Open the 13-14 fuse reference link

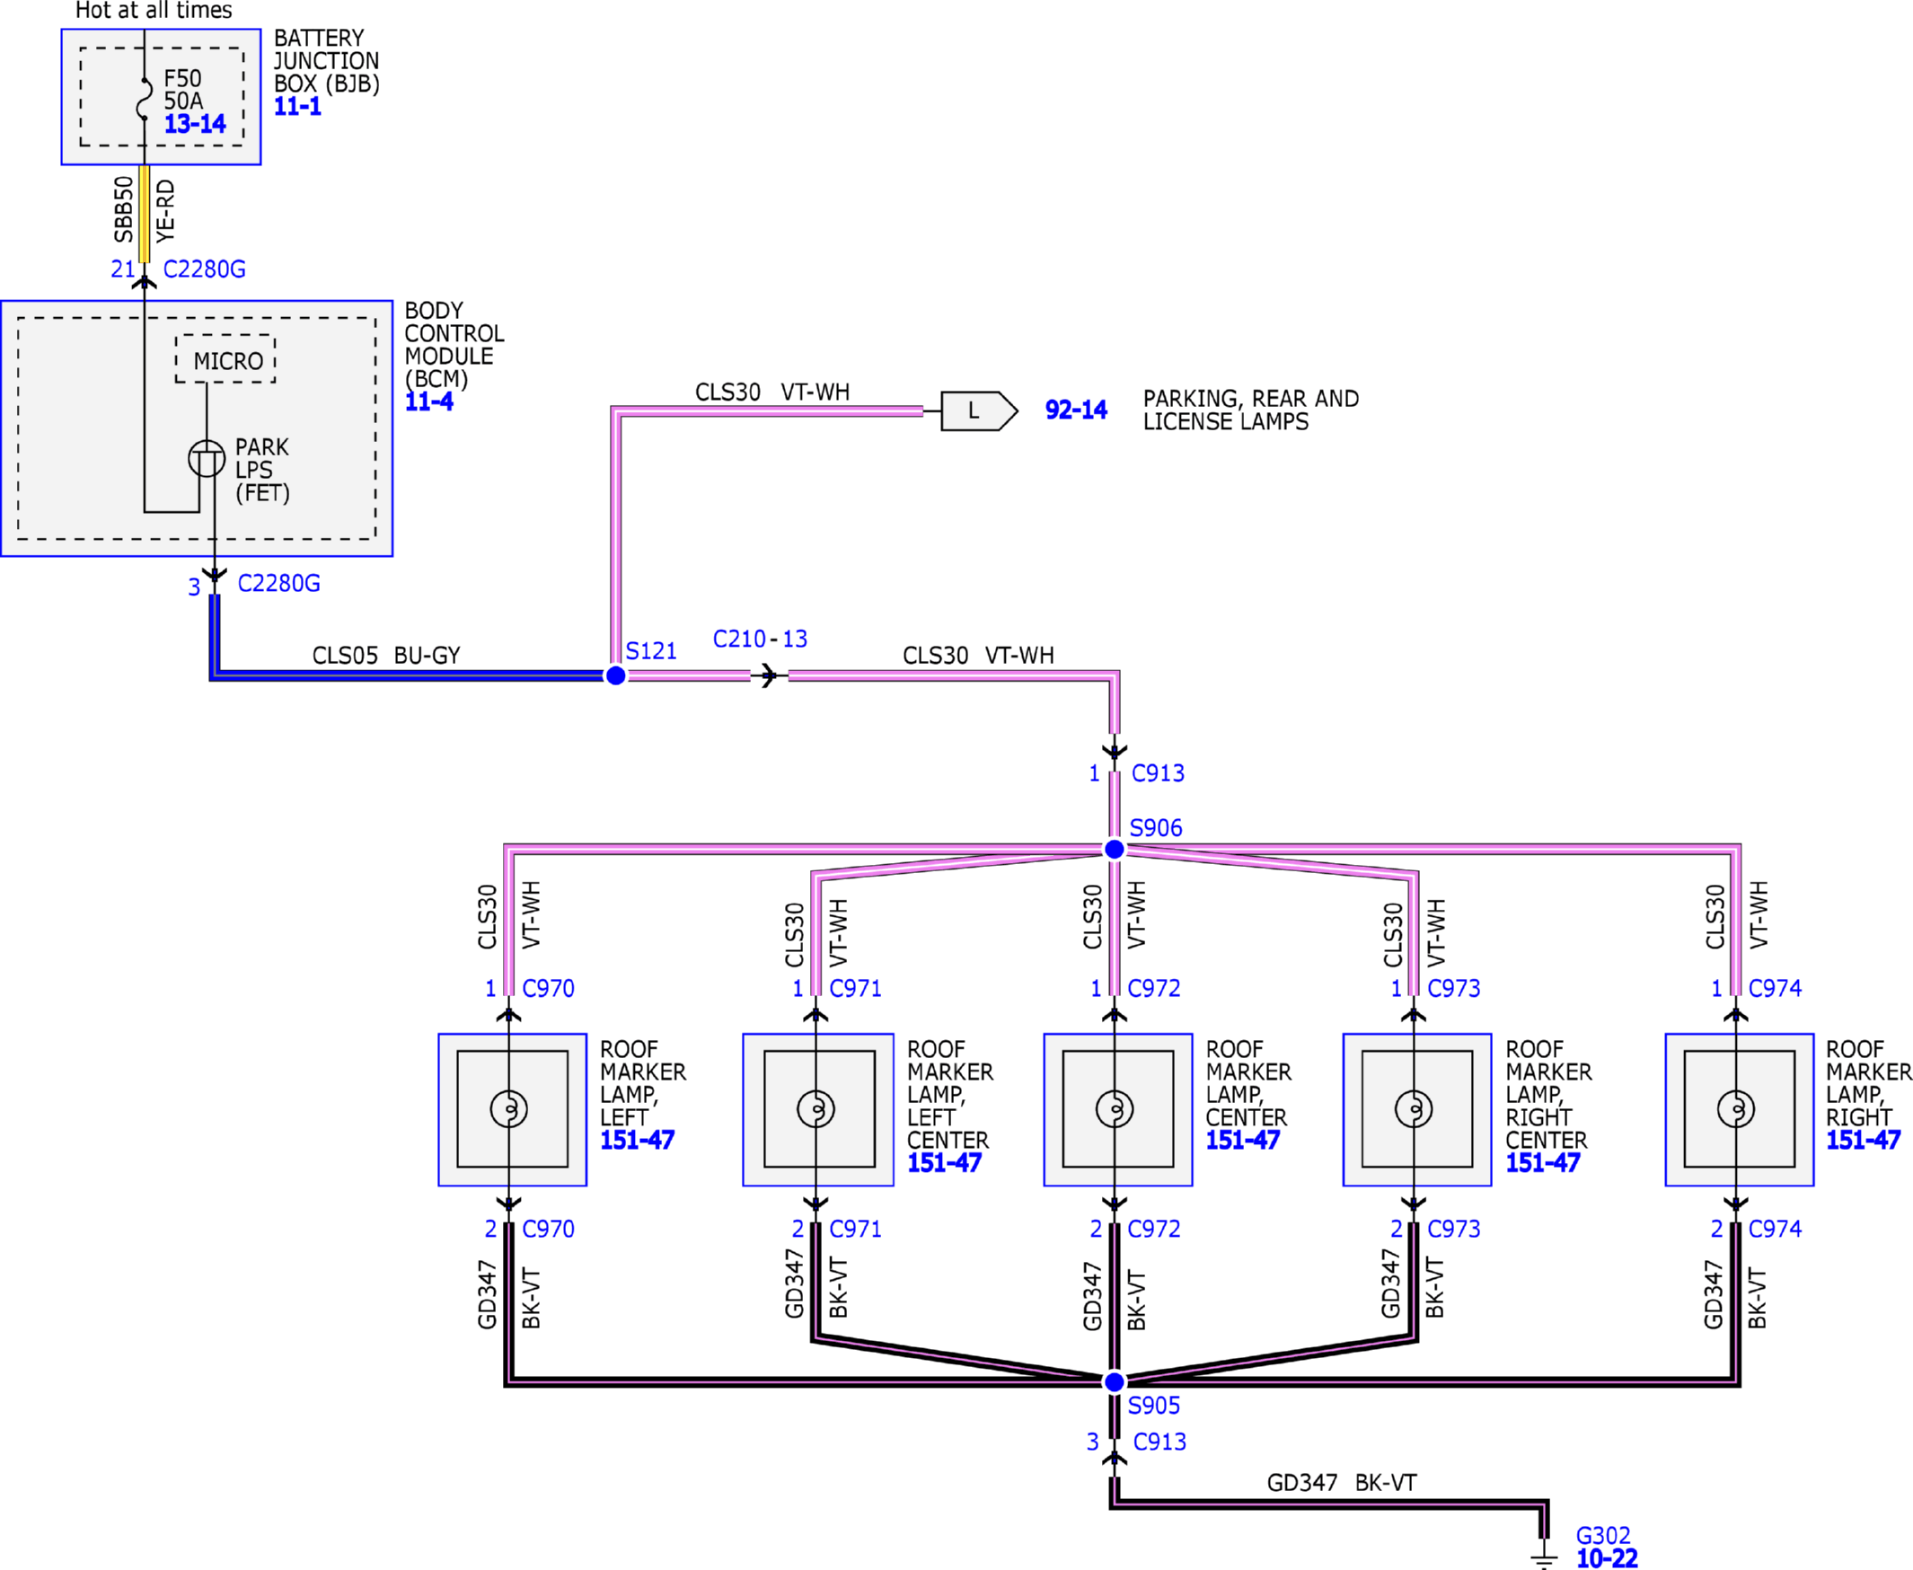(x=195, y=124)
